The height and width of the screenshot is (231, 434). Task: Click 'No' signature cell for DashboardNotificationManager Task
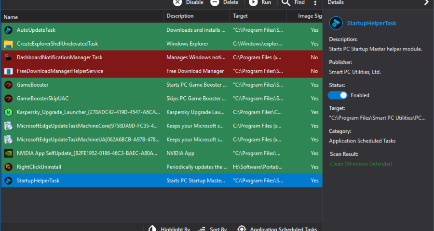coord(314,57)
